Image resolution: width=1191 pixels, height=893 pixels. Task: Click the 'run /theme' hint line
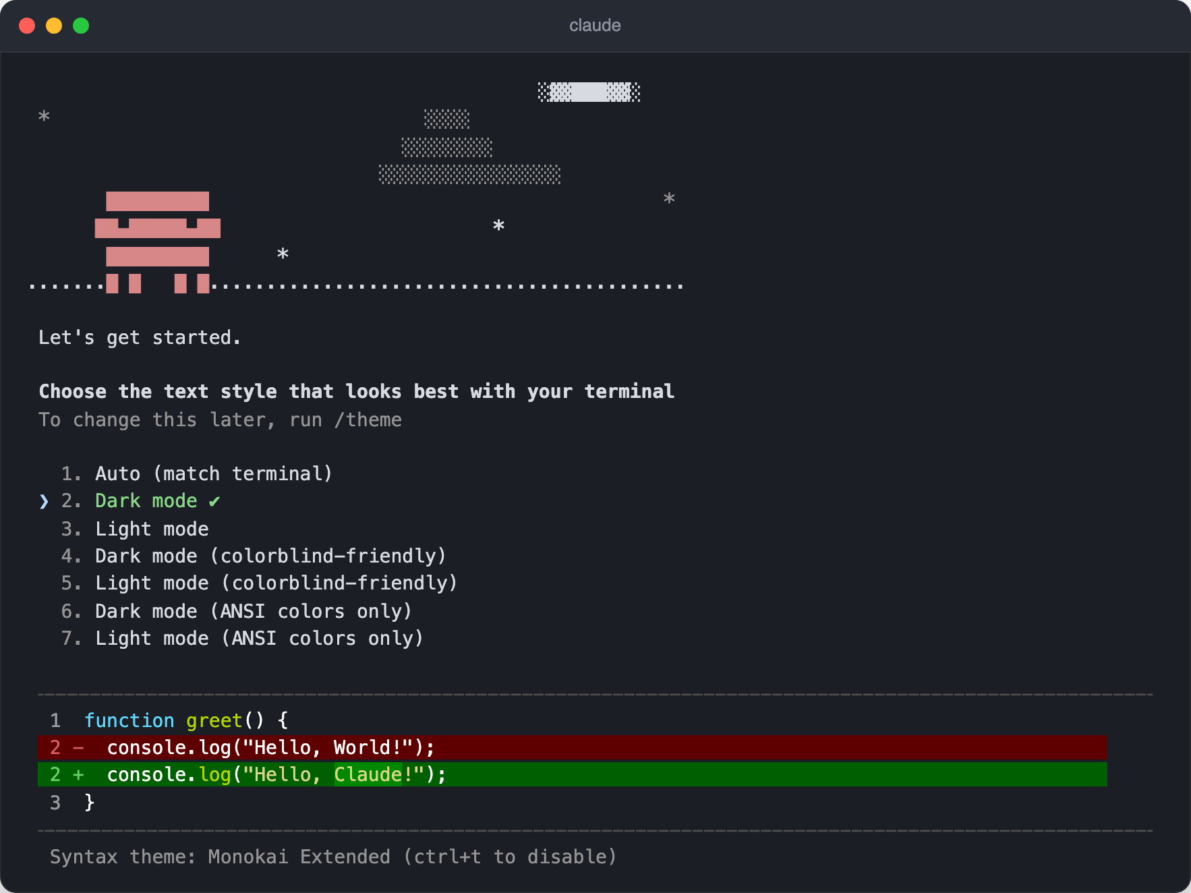tap(220, 420)
